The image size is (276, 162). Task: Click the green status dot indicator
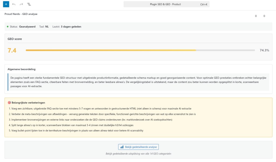8,26
